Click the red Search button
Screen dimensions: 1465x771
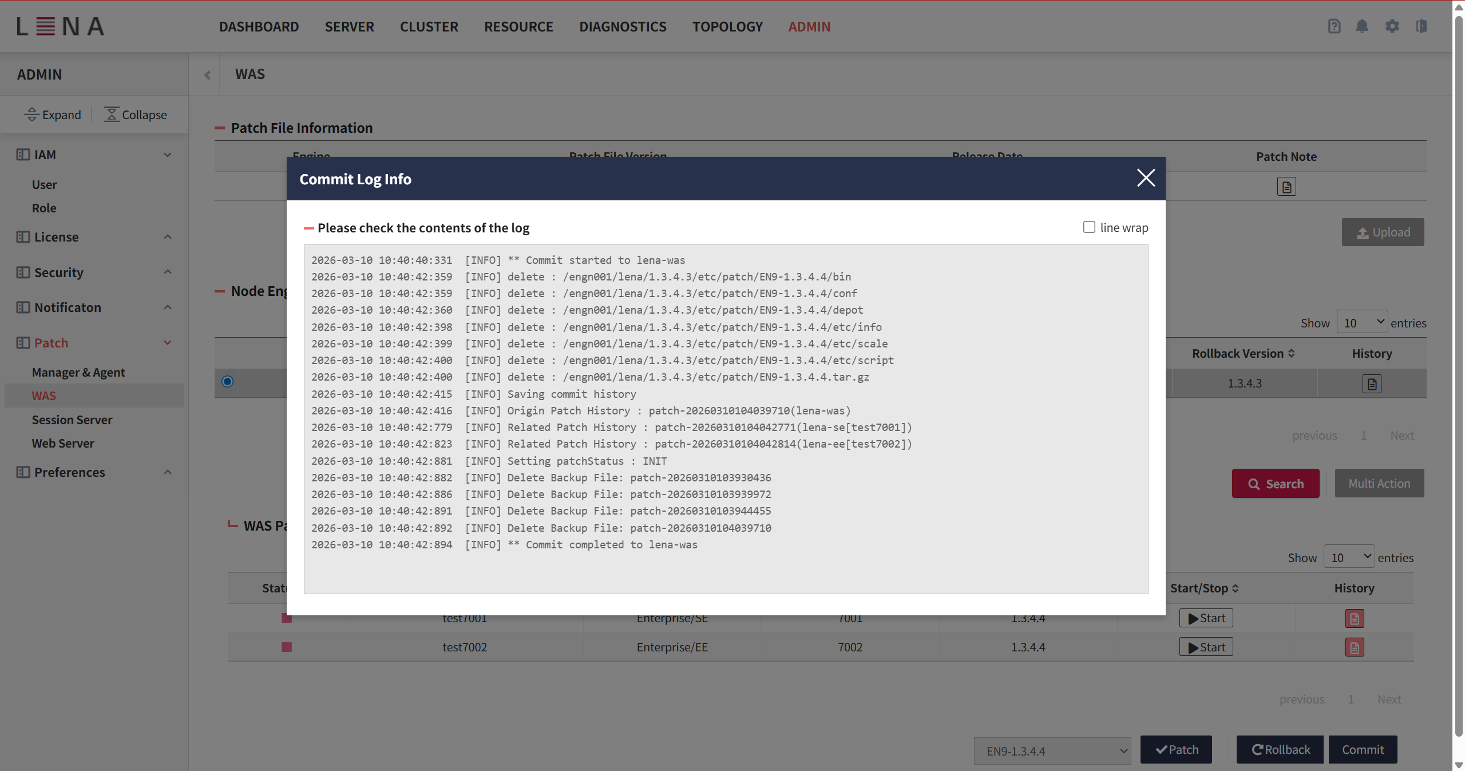click(x=1276, y=484)
